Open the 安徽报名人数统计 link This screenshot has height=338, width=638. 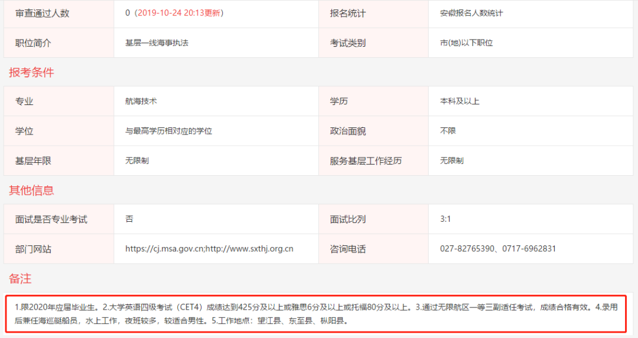click(x=471, y=13)
